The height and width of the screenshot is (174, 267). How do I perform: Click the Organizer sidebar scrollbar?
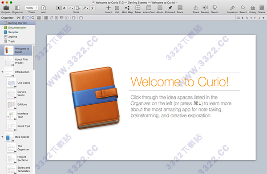(x=34, y=57)
